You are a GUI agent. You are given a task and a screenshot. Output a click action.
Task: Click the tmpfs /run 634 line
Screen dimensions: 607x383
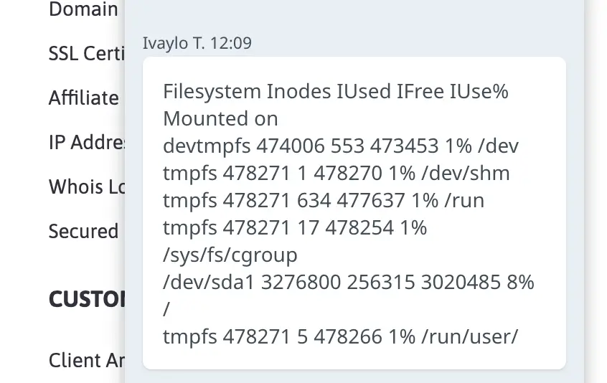point(324,200)
